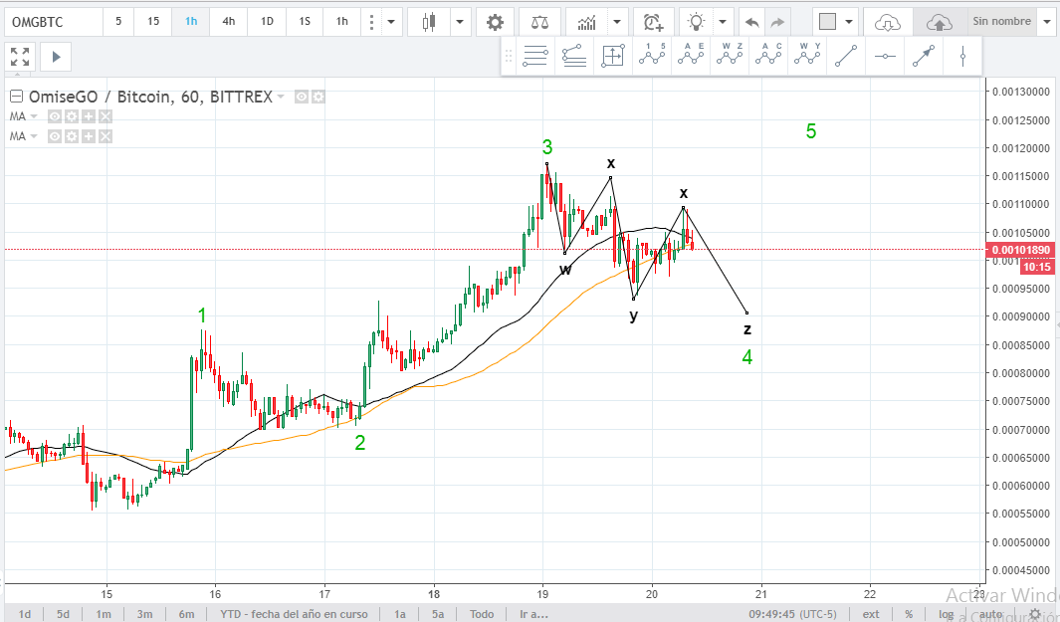Switch to 4h interval
Viewport: 1060px width, 622px height.
(x=229, y=22)
